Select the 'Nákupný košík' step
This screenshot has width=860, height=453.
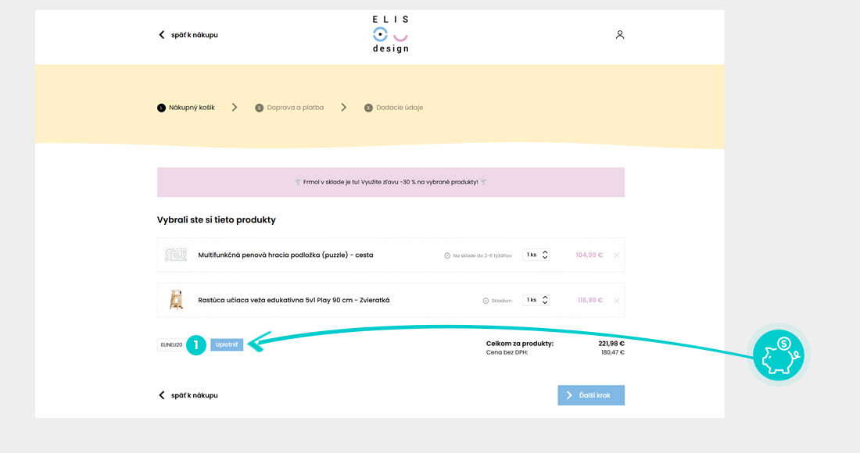tap(186, 107)
